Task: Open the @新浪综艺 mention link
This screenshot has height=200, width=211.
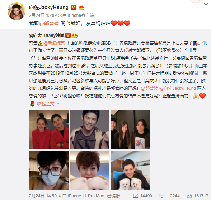Action: pos(54,43)
